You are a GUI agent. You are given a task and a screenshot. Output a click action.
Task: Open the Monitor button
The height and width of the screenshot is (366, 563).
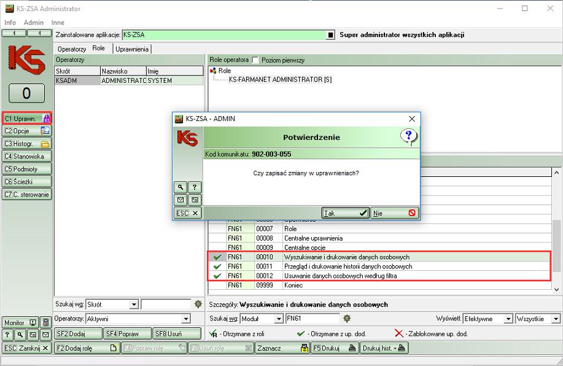[20, 322]
